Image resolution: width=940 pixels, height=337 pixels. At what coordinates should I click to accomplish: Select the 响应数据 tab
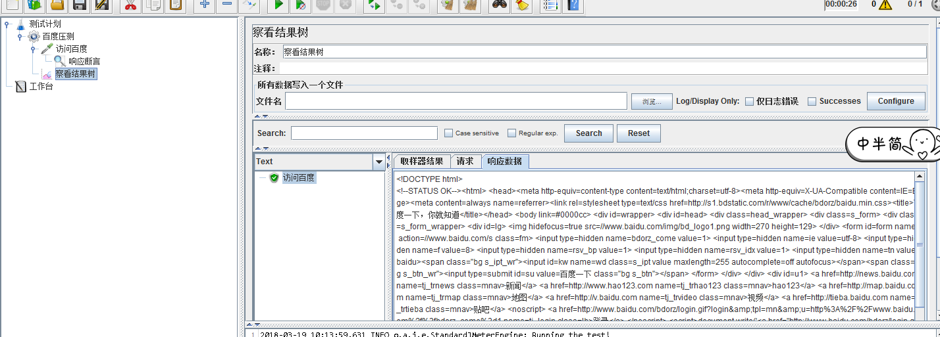click(x=504, y=161)
